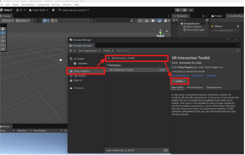Open the Scene view three-dot options menu
The width and height of the screenshot is (245, 155).
(169, 16)
